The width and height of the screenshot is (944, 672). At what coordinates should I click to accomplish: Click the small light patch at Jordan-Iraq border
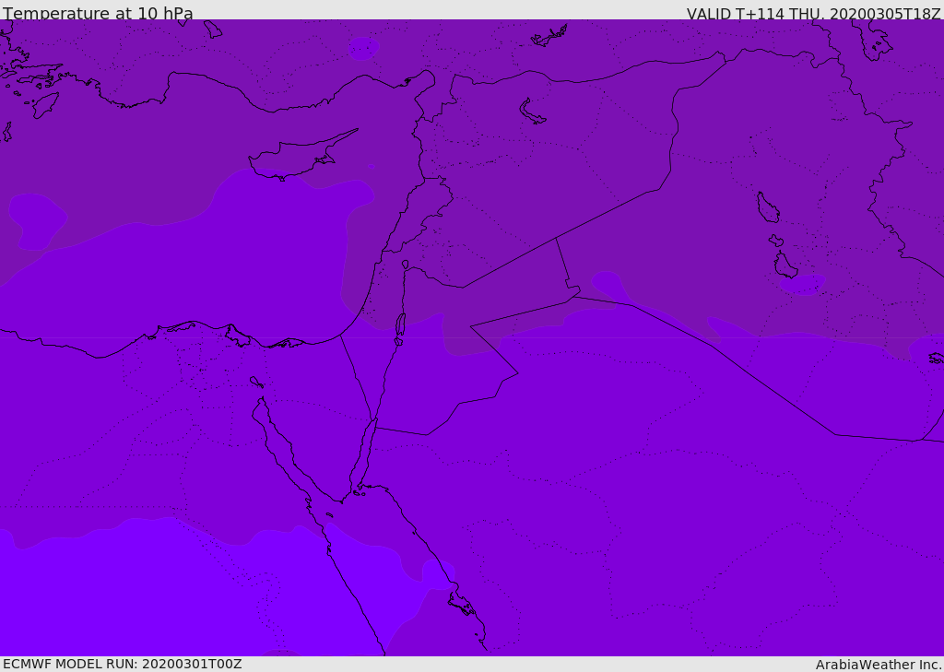point(608,284)
